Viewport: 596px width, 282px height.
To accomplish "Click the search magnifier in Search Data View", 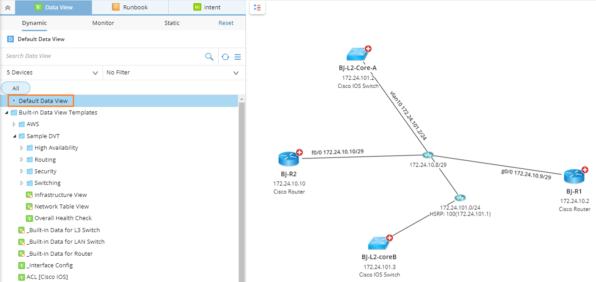I will [209, 57].
